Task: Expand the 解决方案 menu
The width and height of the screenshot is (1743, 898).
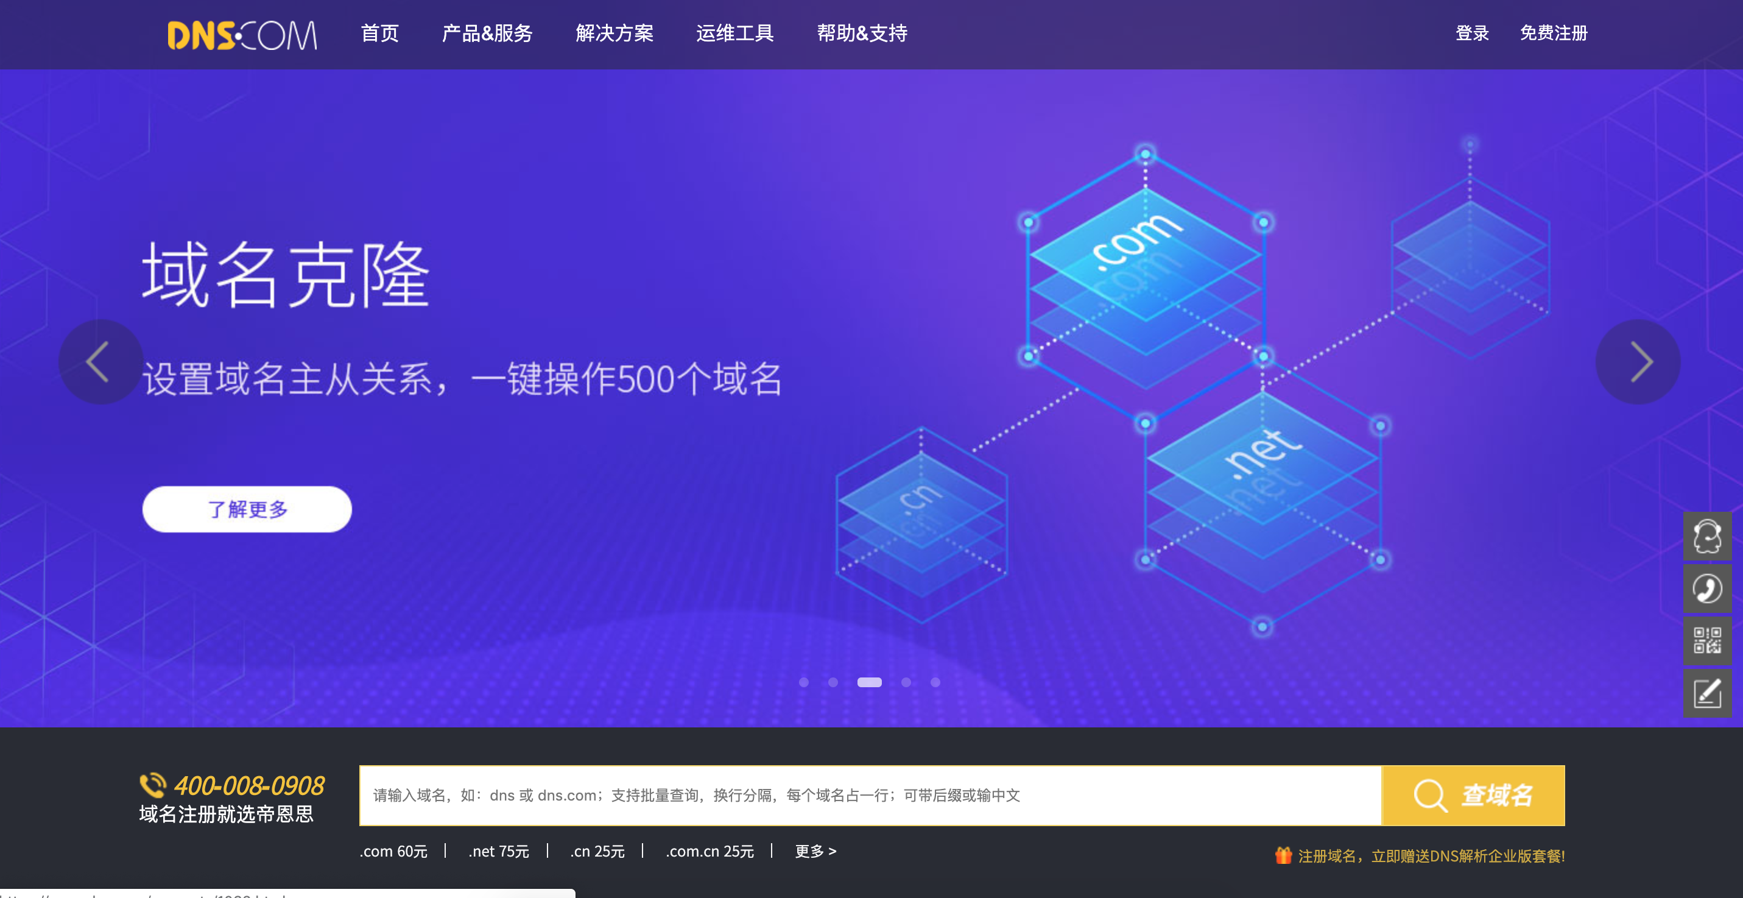Action: coord(614,33)
